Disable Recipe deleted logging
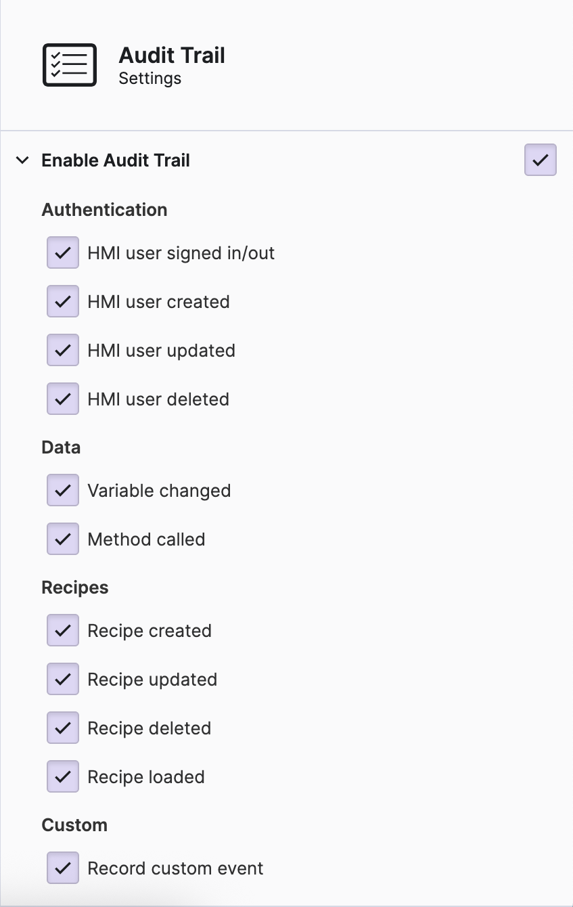This screenshot has width=573, height=907. (63, 728)
